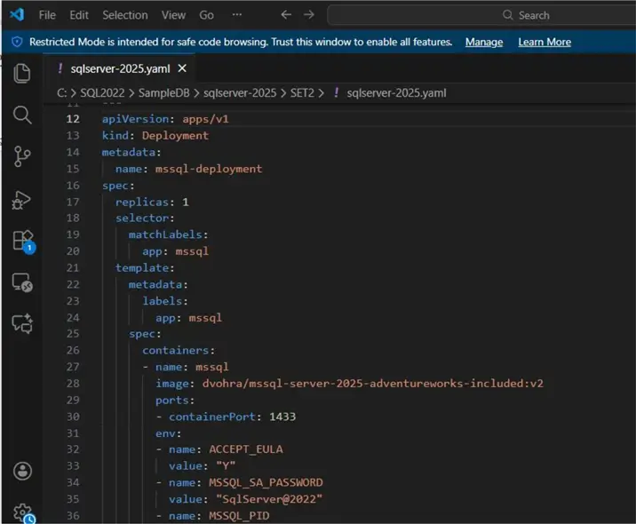Expand the overflow menu ellipsis
This screenshot has height=524, width=636.
(x=237, y=15)
